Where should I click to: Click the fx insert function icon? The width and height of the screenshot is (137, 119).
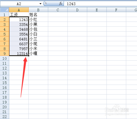pos(61,4)
